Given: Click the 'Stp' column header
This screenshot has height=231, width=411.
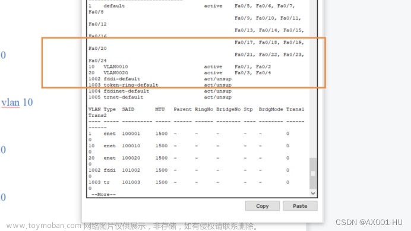Looking at the screenshot, I should pos(248,109).
